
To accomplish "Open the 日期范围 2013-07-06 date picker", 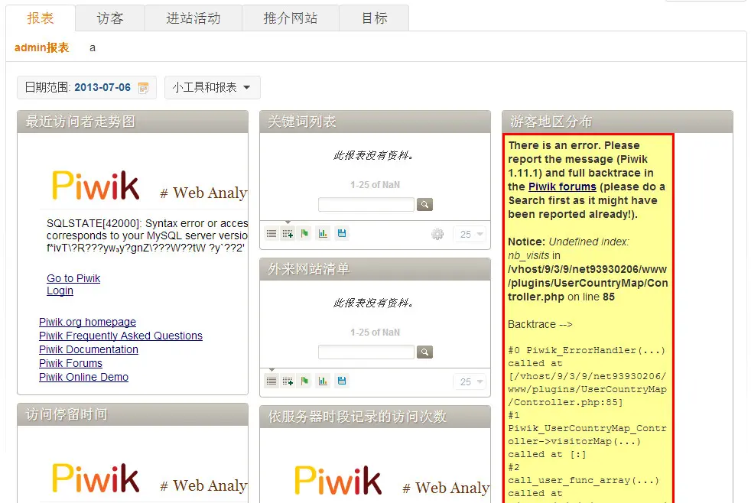I will [x=86, y=88].
